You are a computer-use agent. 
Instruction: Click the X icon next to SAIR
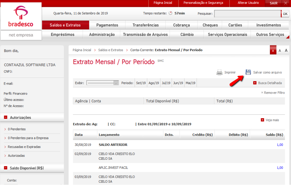(x=286, y=3)
